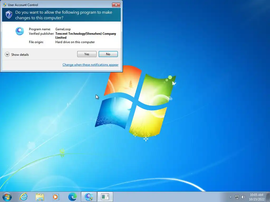Click the 'Verified publisher:' label

tap(41, 34)
